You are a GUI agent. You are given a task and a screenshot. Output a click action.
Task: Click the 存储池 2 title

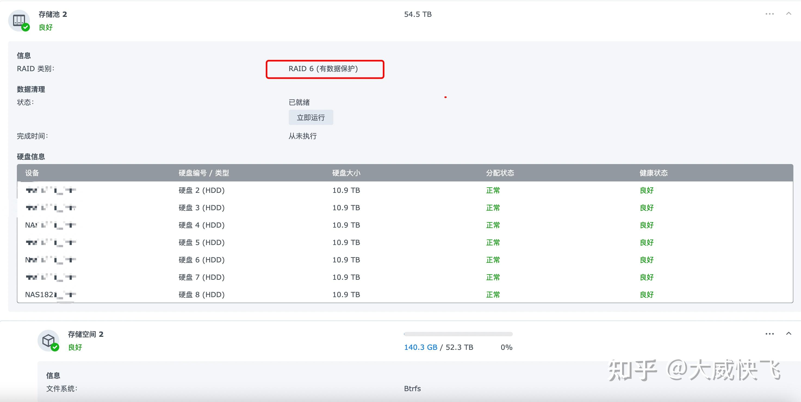(52, 14)
